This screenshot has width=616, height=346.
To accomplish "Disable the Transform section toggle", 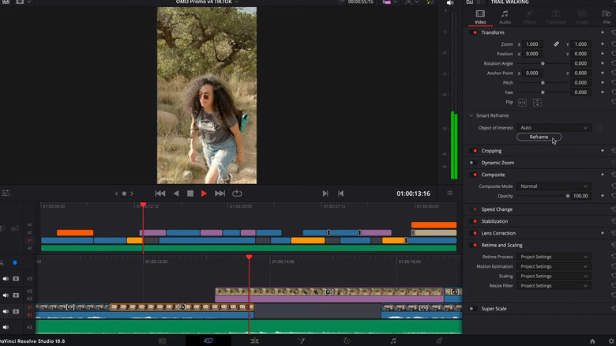I will tap(474, 32).
